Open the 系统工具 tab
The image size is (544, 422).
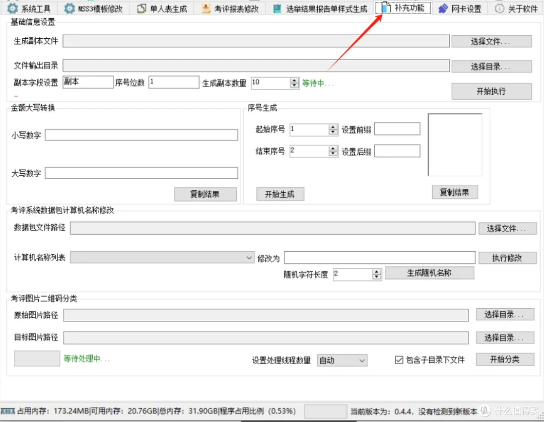[x=29, y=9]
